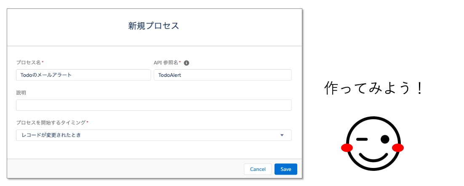Image resolution: width=464 pixels, height=186 pixels.
Task: Click the プロセスを開始するタイミング label
Action: click(x=52, y=122)
